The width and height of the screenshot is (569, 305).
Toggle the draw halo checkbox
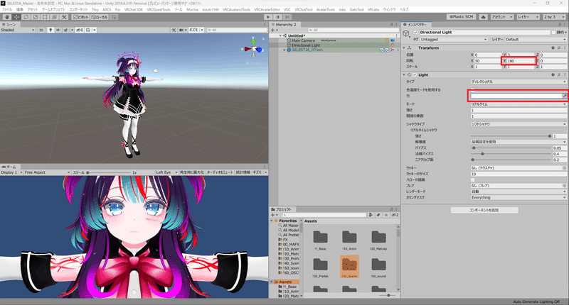click(x=472, y=180)
